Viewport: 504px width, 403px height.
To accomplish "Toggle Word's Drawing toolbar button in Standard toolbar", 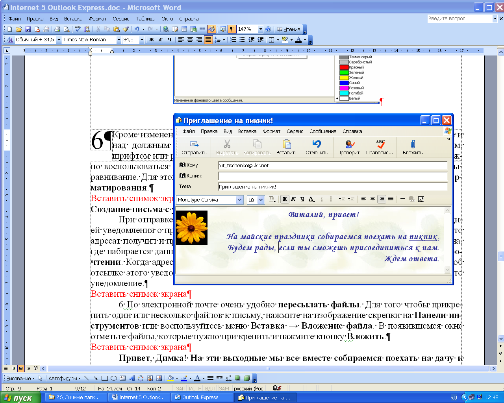I will (x=211, y=29).
